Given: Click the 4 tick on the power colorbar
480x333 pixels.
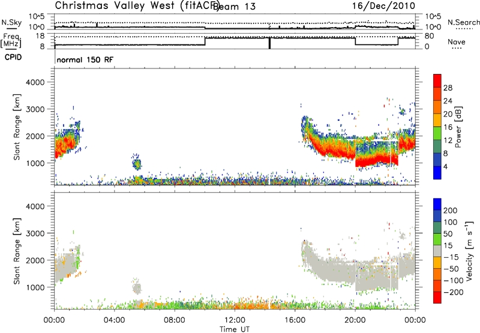Looking at the screenshot, I should (445, 166).
